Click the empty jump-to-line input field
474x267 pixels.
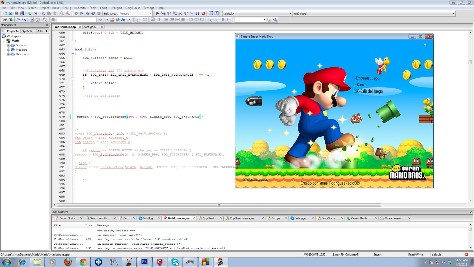76,20
